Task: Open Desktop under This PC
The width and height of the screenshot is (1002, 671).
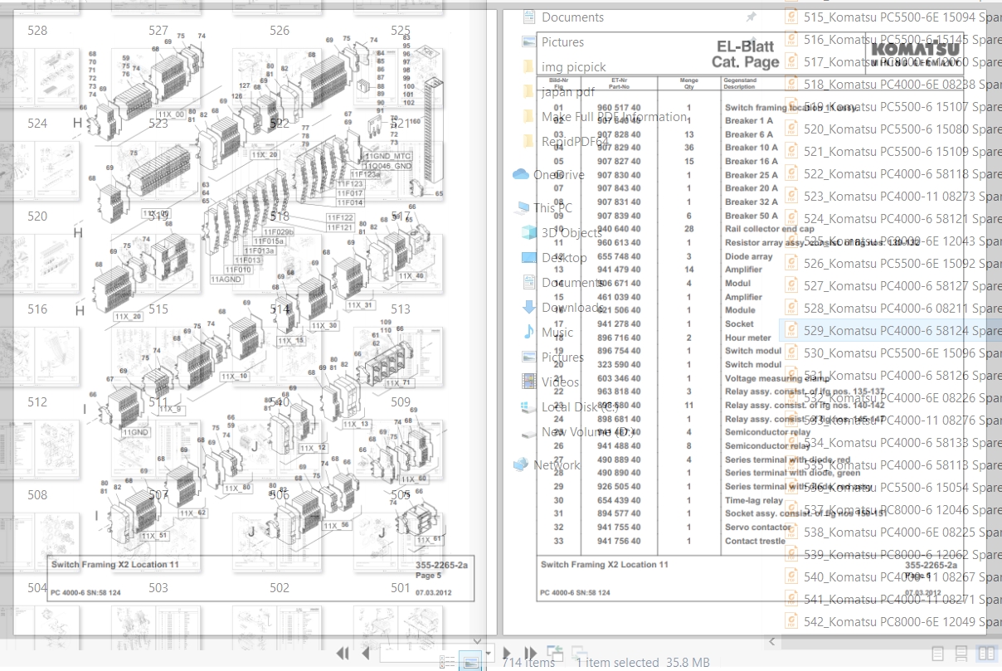Action: pos(564,257)
